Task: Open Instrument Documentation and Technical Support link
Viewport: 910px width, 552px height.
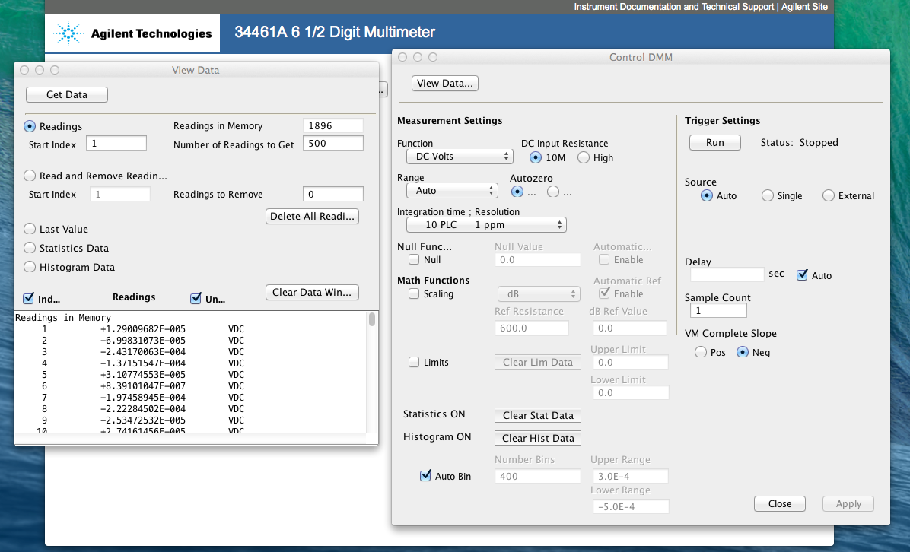Action: [674, 7]
